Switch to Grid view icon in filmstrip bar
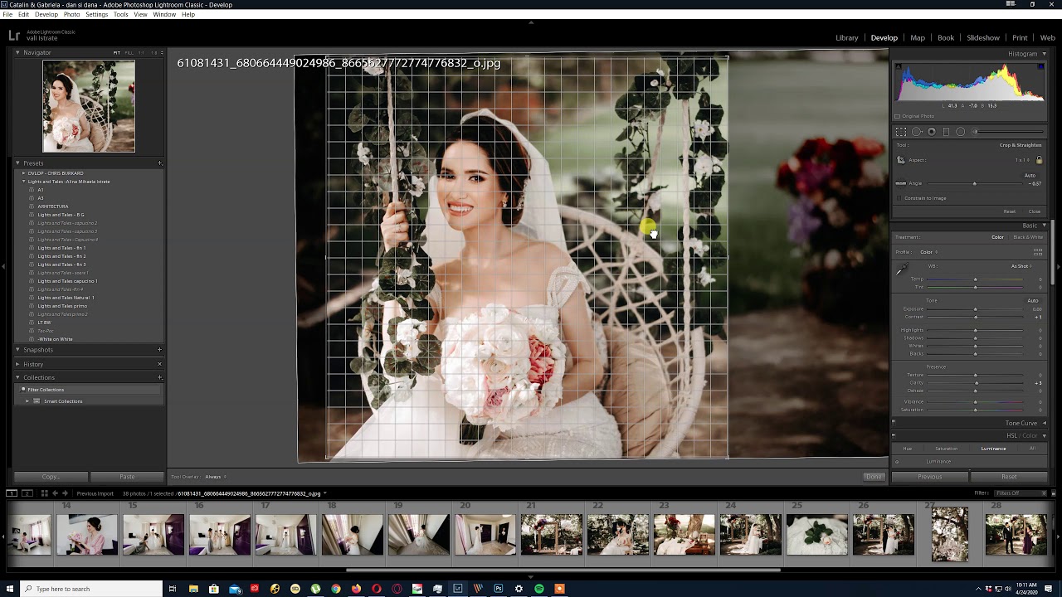Image resolution: width=1062 pixels, height=597 pixels. [45, 493]
